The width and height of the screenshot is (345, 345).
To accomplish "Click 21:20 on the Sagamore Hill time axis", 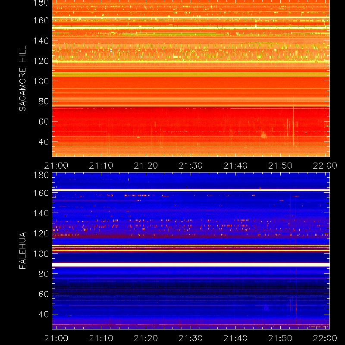I will click(x=146, y=166).
